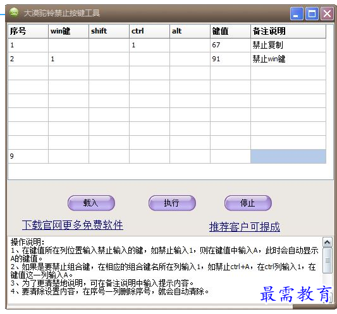Minimize the 大漠驼铃禁止按键工具 window
Image resolution: width=337 pixels, height=314 pixels.
[297, 13]
